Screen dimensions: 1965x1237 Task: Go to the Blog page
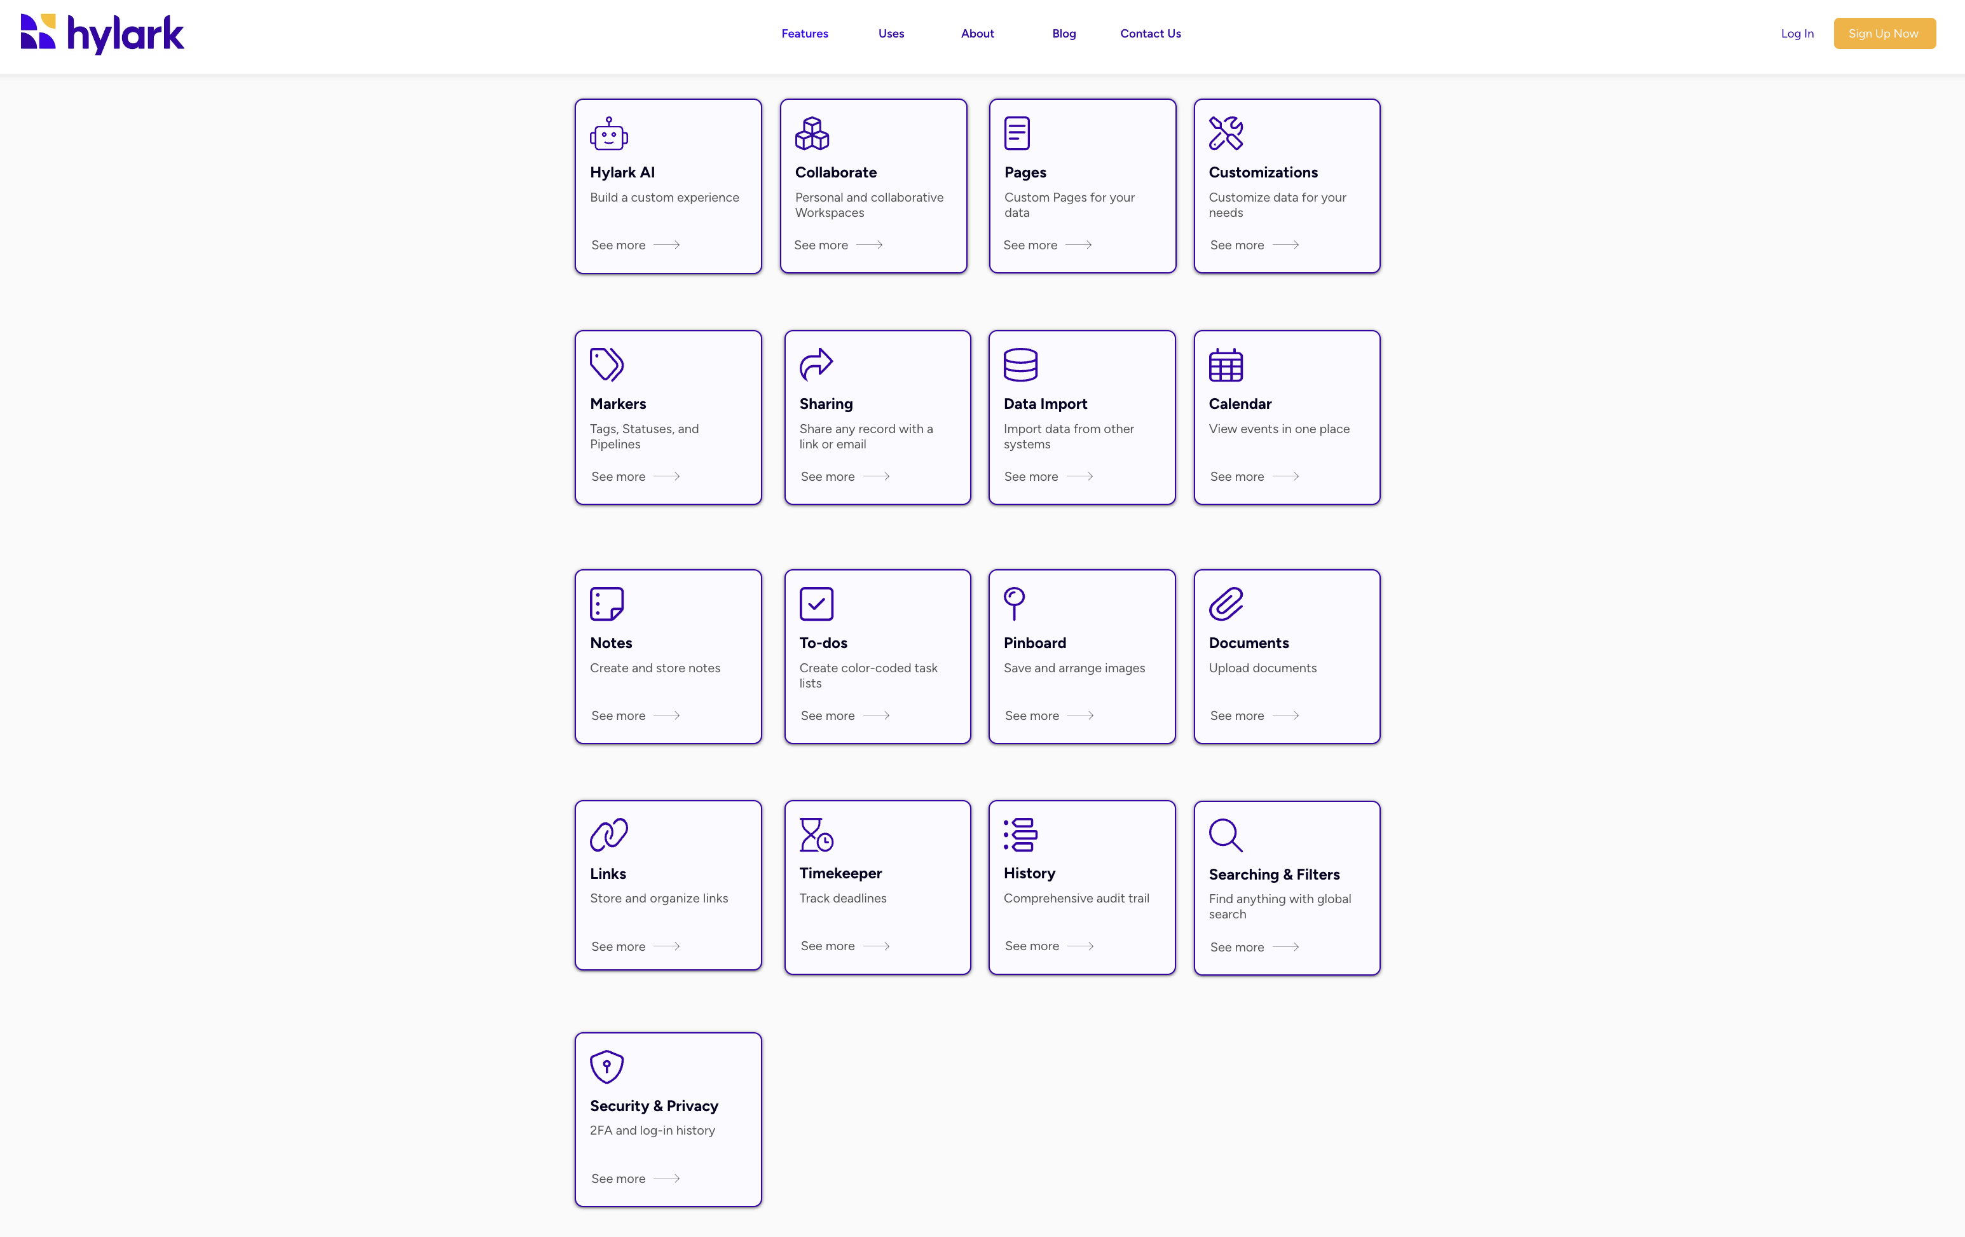pos(1064,34)
